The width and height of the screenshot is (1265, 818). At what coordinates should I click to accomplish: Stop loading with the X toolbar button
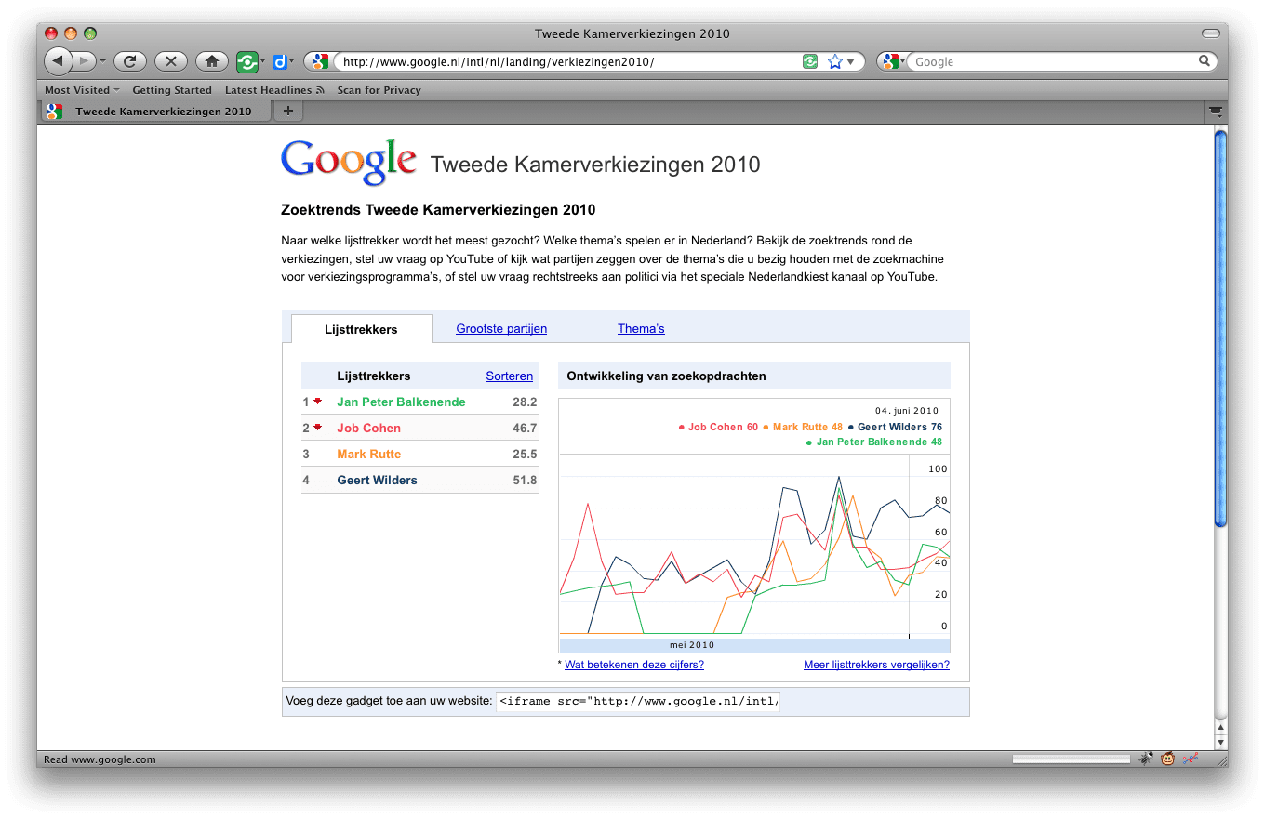171,61
